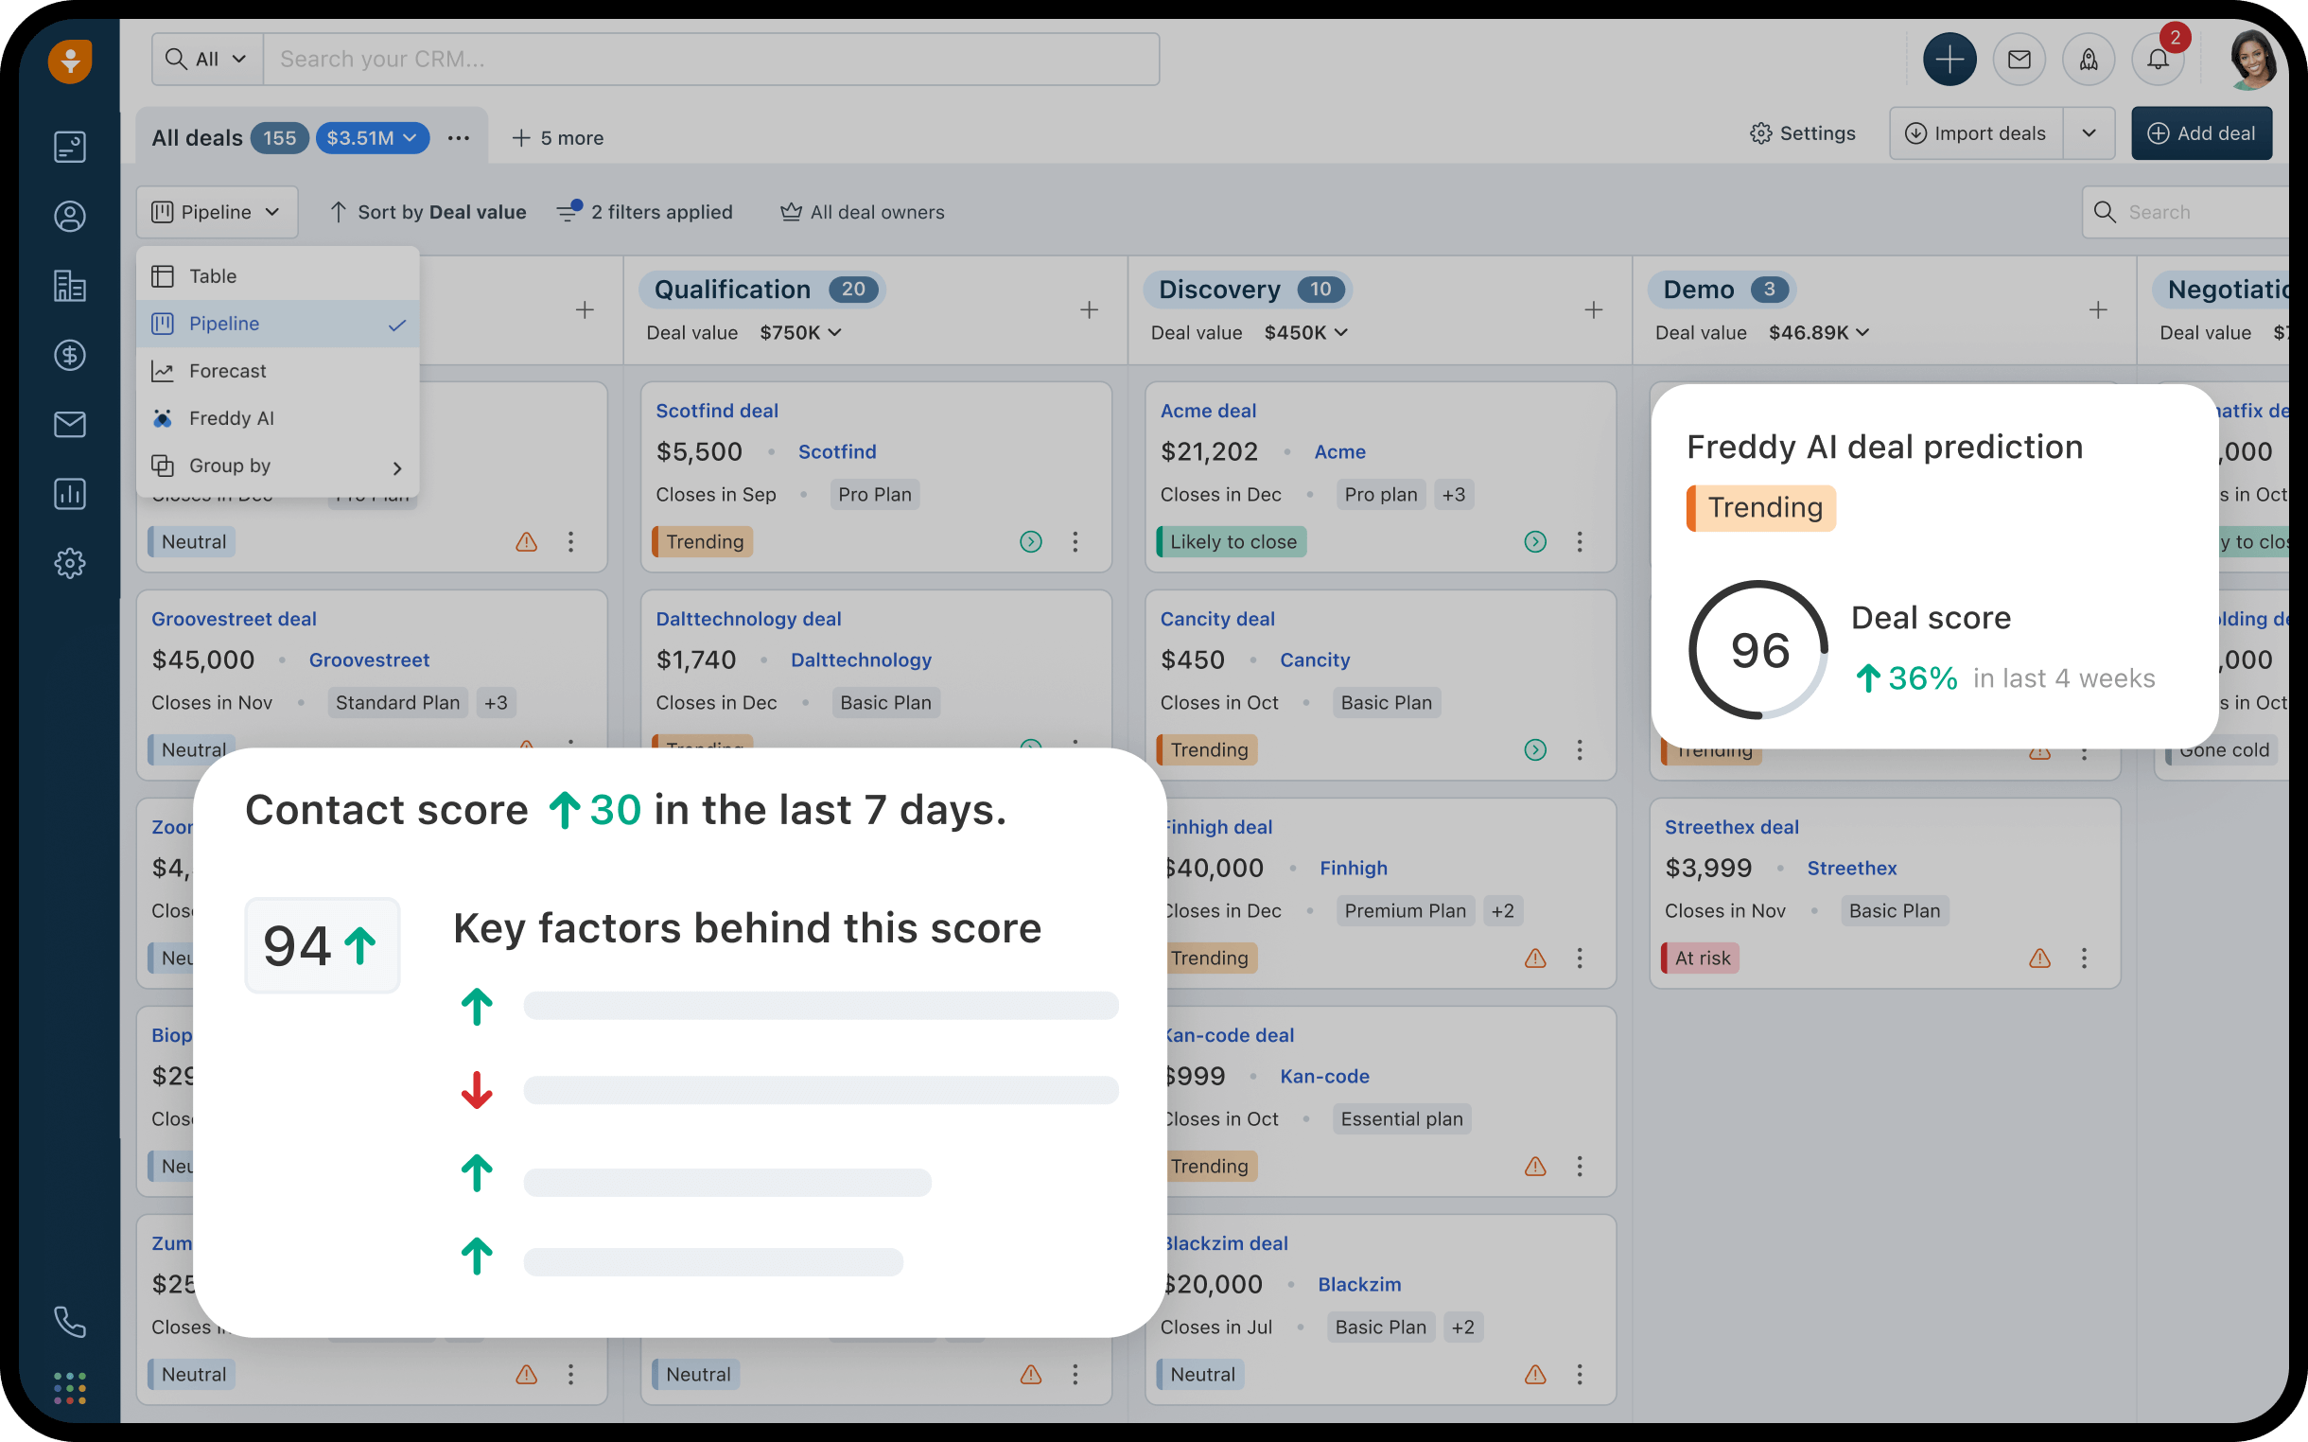Click the phone icon in bottom sidebar
The width and height of the screenshot is (2308, 1442).
(68, 1321)
